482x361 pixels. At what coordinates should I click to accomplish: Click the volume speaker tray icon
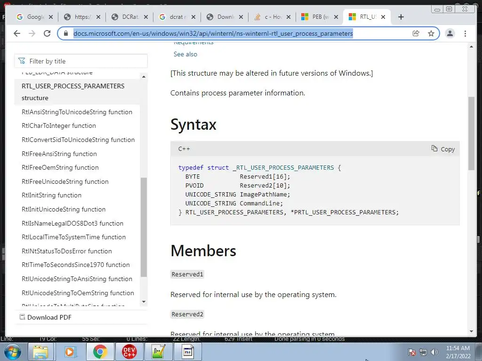(x=434, y=352)
